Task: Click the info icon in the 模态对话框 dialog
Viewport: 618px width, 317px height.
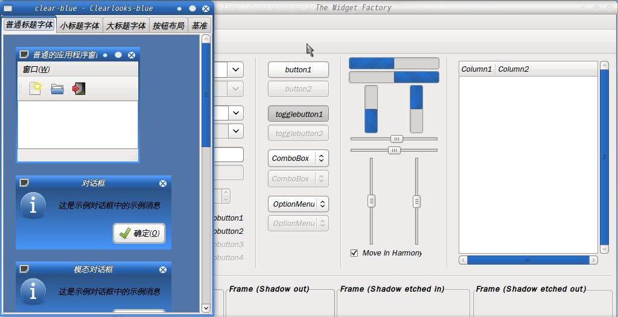Action: point(33,291)
